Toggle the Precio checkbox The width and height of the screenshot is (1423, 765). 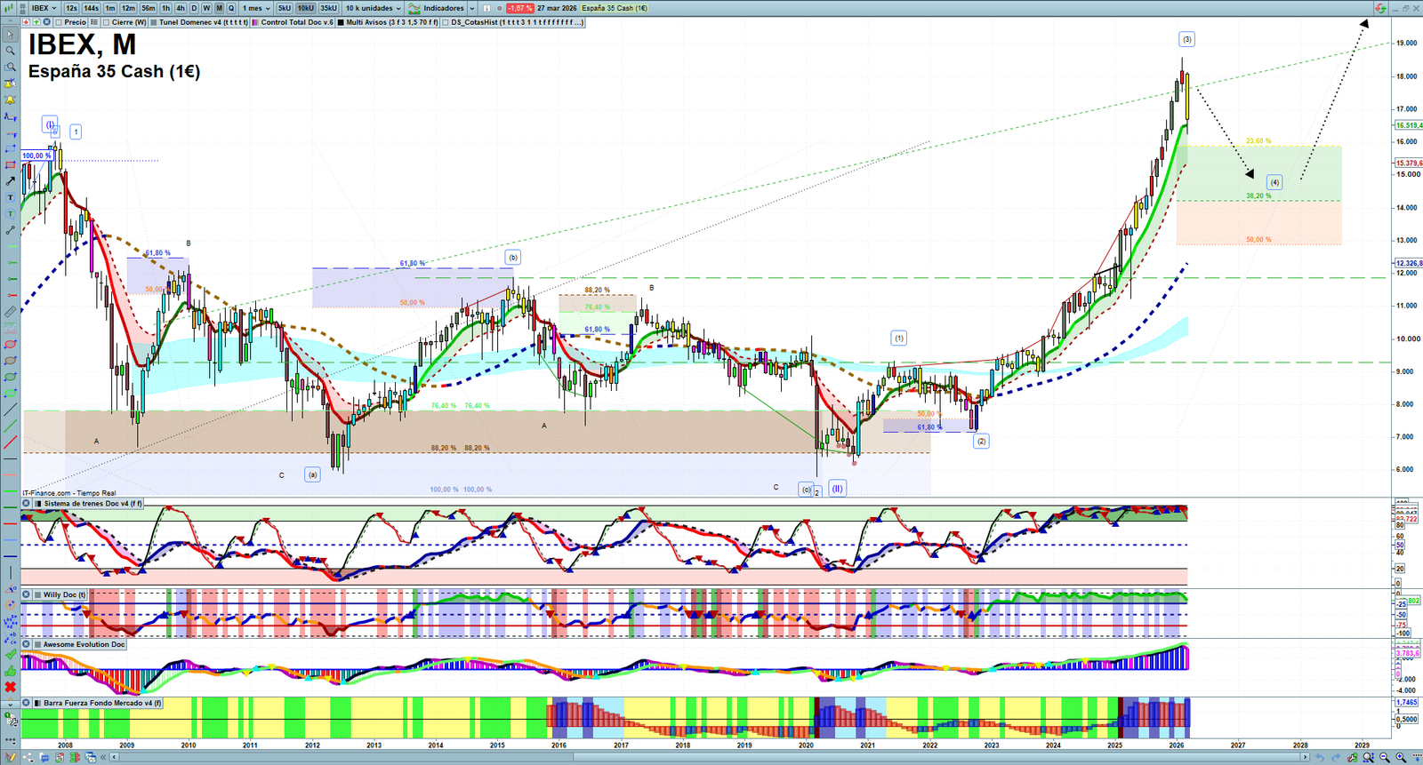tap(59, 22)
